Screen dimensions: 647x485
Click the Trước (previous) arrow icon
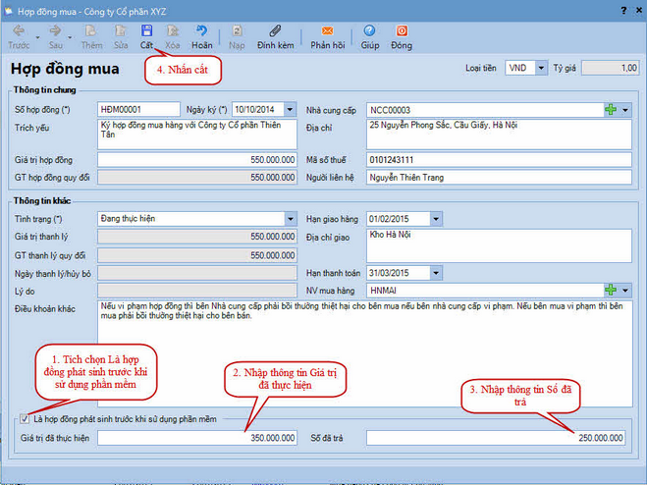(19, 31)
